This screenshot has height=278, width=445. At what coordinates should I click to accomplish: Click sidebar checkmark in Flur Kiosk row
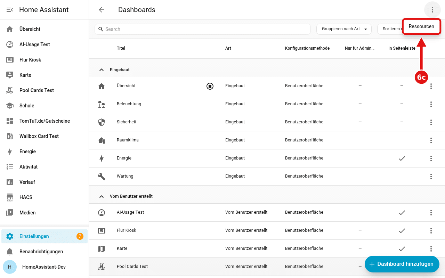(402, 231)
